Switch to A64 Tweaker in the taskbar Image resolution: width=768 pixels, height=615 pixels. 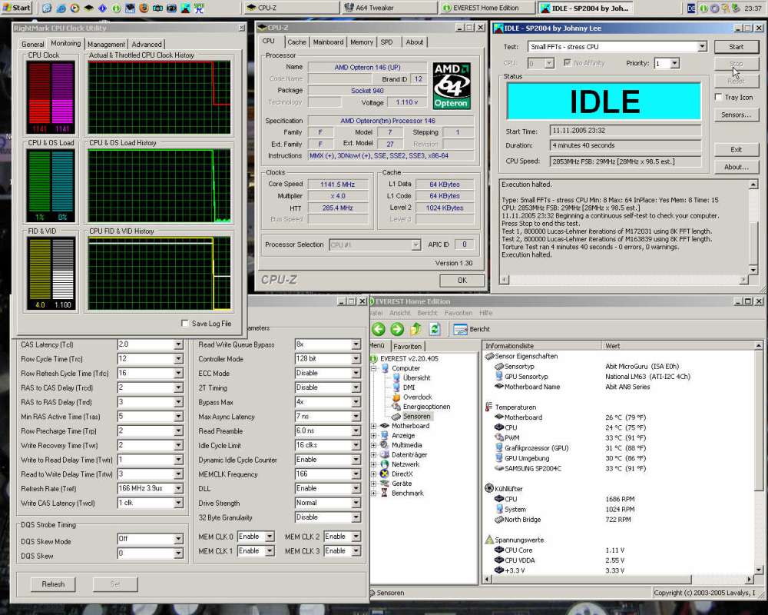coord(389,8)
